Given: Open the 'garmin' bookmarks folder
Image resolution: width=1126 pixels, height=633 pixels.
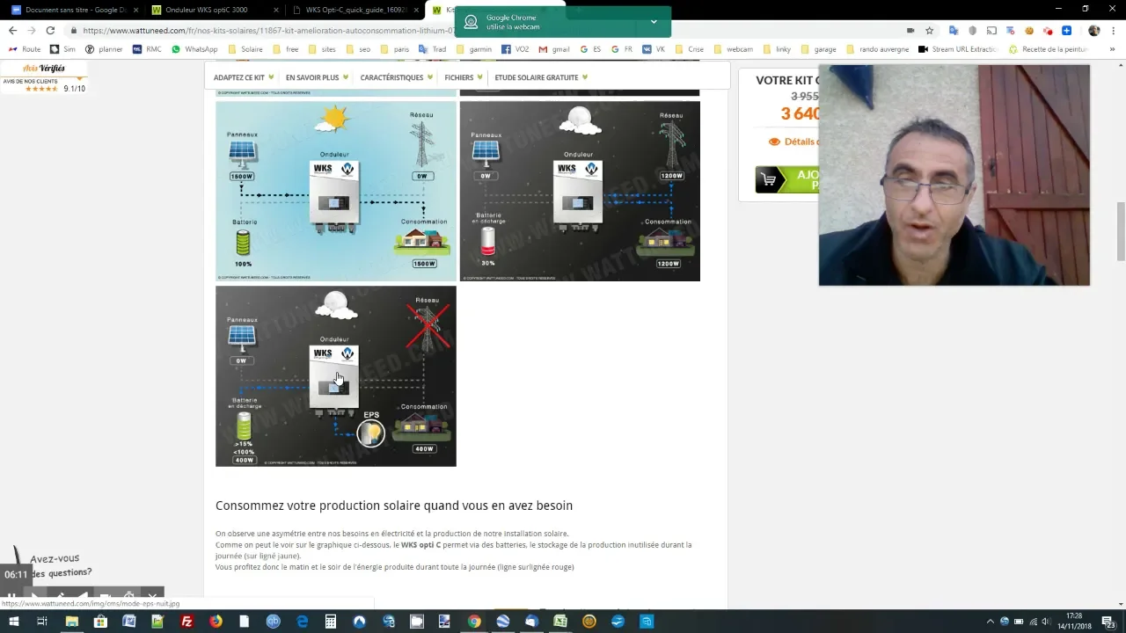Looking at the screenshot, I should pos(474,49).
